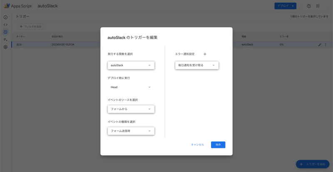Open the Executions list icon in sidebar

click(x=5, y=39)
